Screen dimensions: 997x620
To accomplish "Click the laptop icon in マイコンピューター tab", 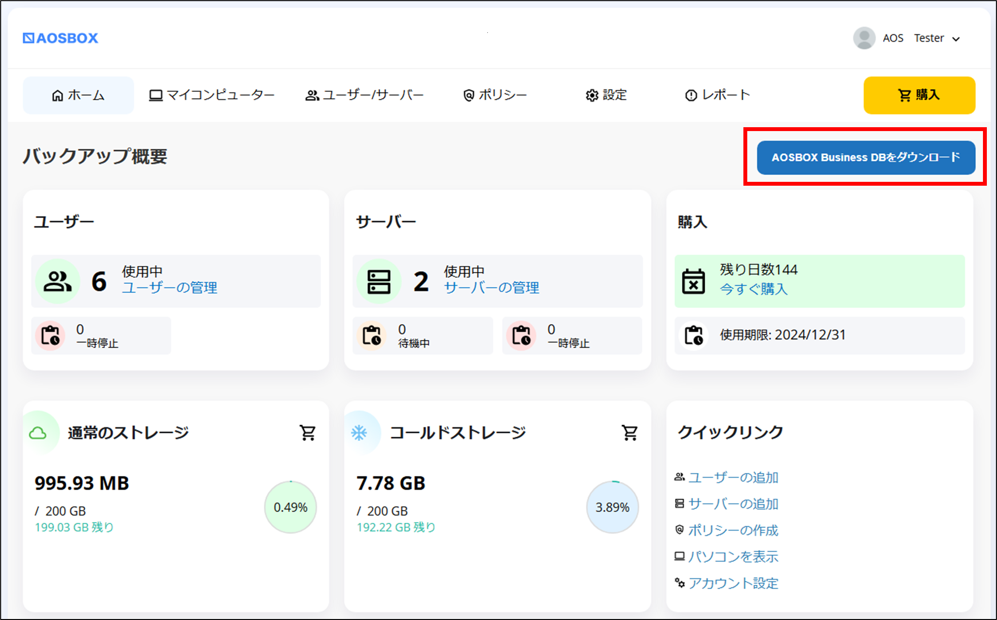I will 156,96.
